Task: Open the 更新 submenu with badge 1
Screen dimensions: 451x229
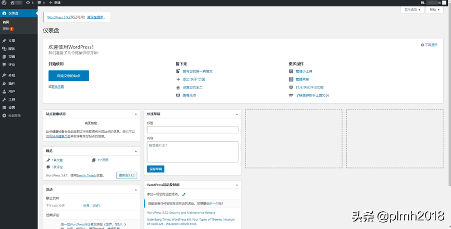Action: [x=8, y=29]
